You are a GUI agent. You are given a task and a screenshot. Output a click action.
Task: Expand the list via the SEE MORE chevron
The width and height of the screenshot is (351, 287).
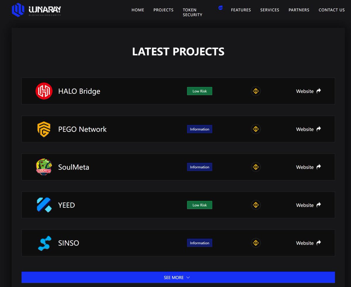point(188,277)
